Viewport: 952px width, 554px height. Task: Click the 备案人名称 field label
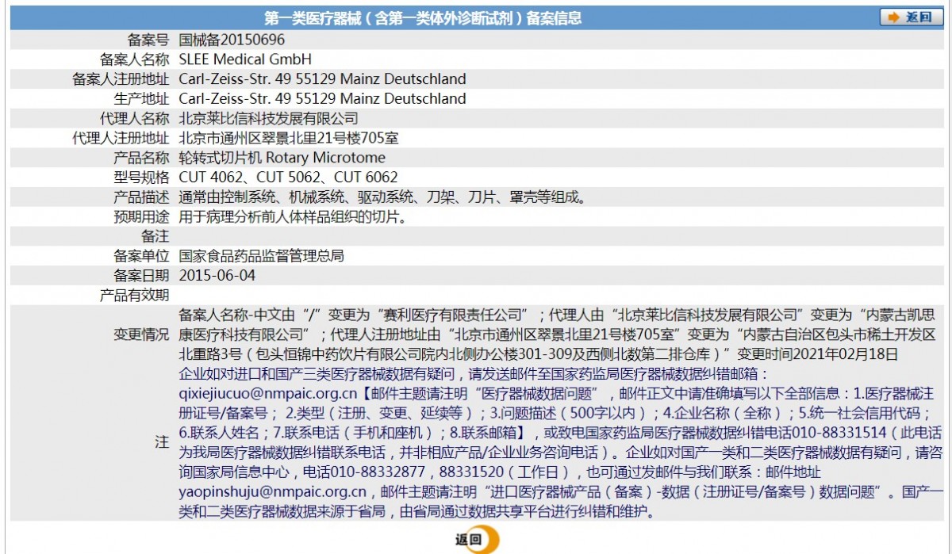(x=134, y=59)
